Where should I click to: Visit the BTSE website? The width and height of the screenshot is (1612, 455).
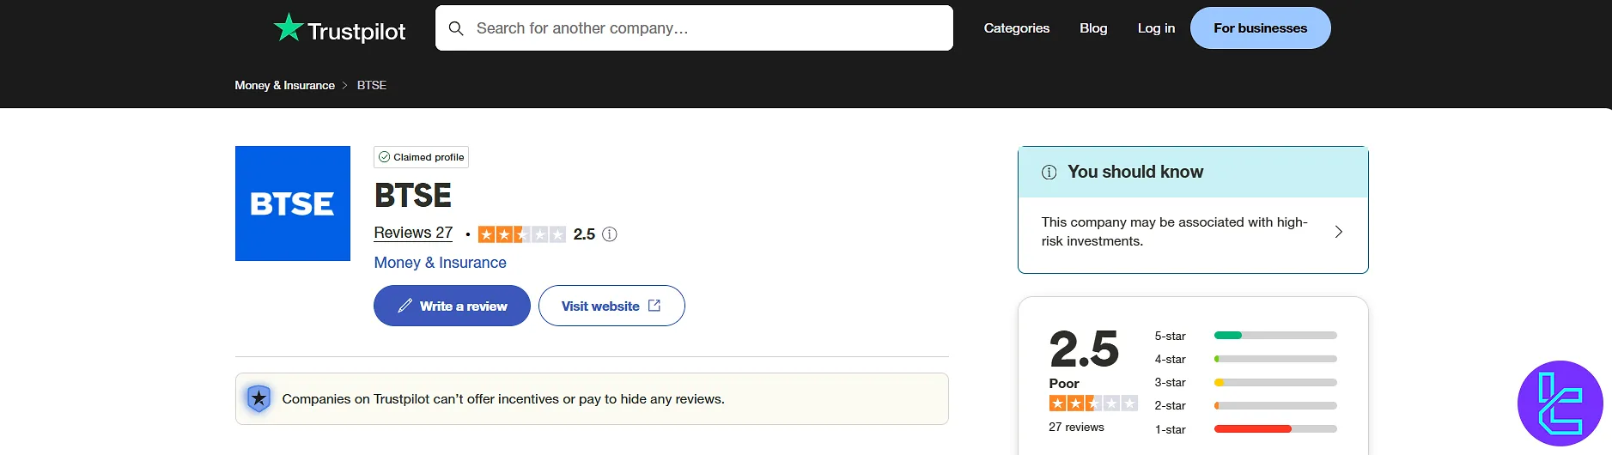tap(611, 306)
